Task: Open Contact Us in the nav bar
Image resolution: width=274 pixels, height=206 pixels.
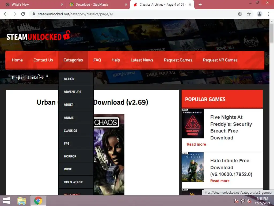Action: [x=43, y=60]
